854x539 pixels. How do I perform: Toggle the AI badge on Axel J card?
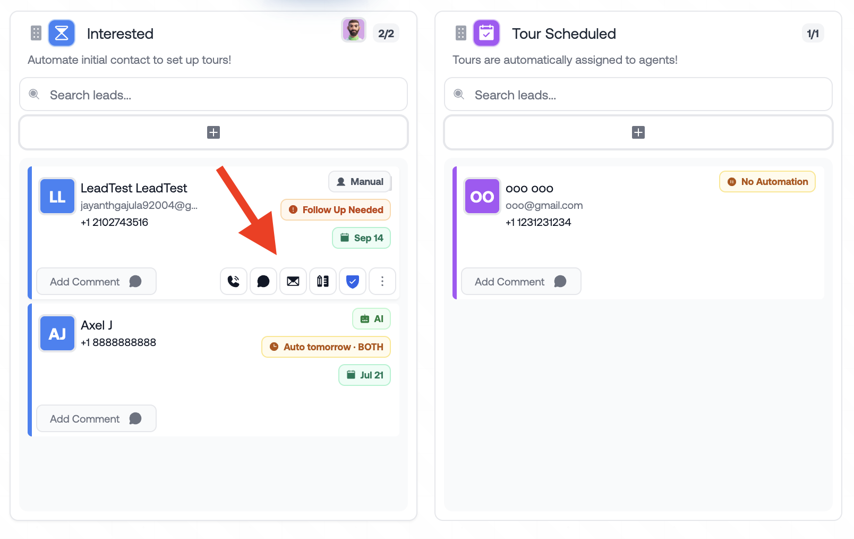click(372, 319)
